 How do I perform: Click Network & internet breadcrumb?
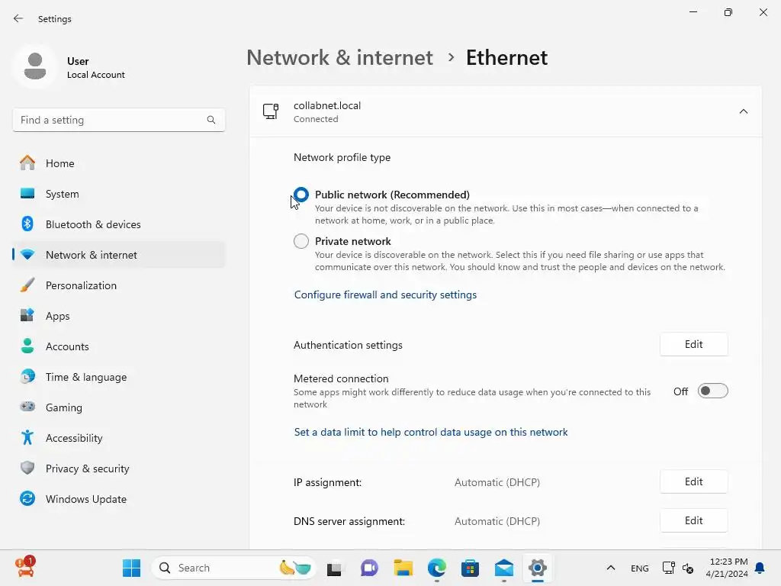[339, 58]
